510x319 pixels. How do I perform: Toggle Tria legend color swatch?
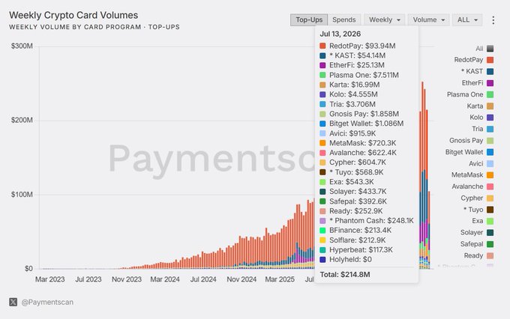coord(490,129)
